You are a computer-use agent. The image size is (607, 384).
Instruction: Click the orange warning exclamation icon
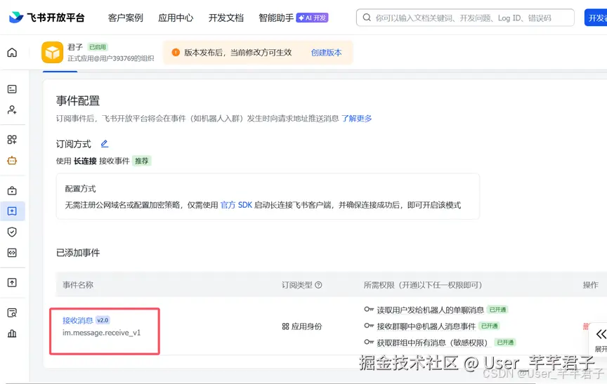[x=176, y=52]
